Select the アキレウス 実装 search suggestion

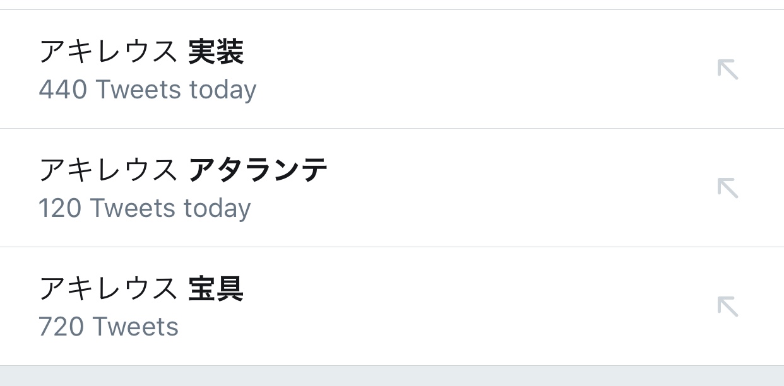[x=141, y=53]
